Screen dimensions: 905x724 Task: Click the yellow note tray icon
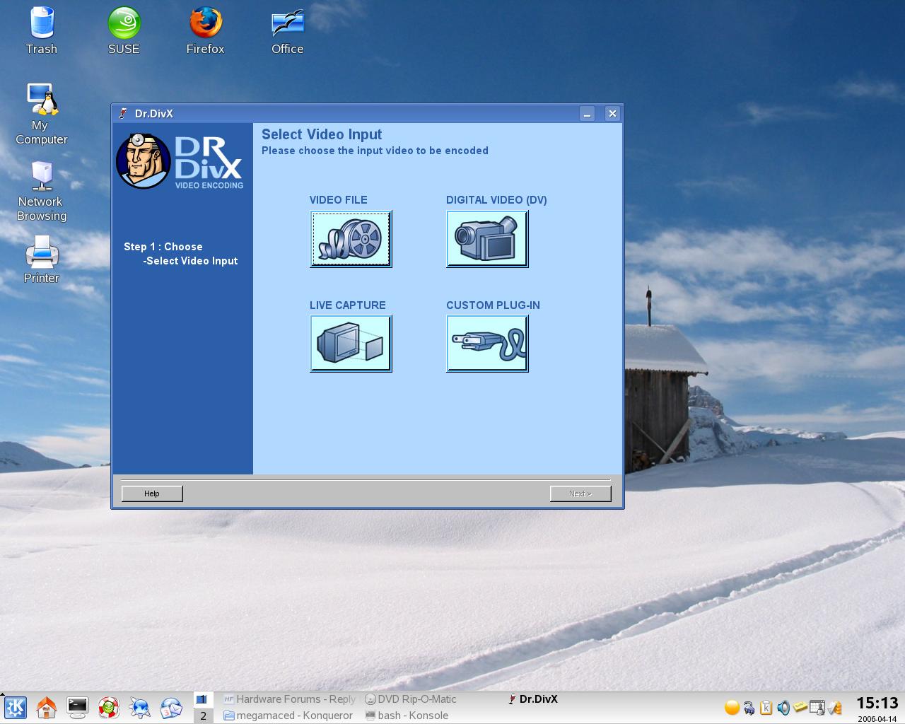(x=800, y=707)
